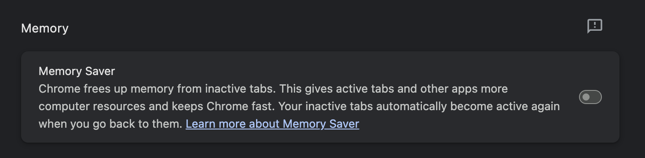Turn on Memory Saver with its switch
Image resolution: width=645 pixels, height=158 pixels.
pos(590,97)
